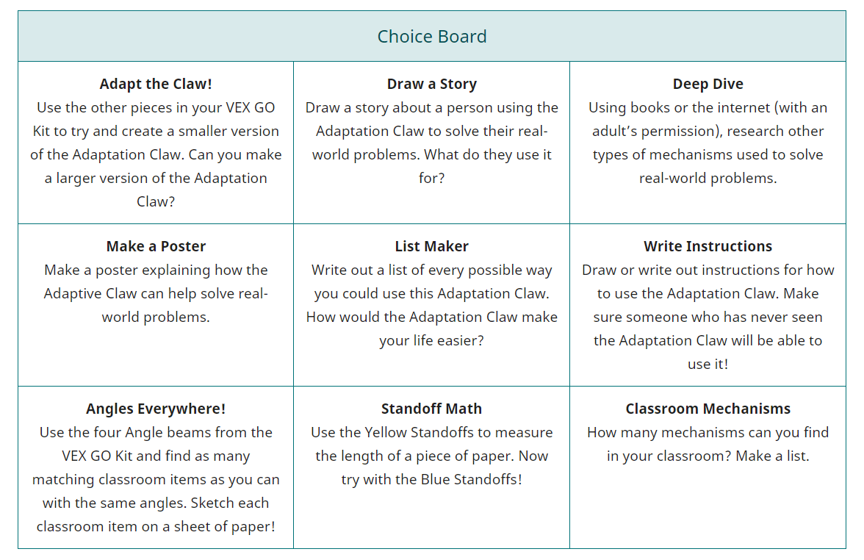
Task: Select the "Angles Everywhere!" heading
Action: tap(156, 409)
